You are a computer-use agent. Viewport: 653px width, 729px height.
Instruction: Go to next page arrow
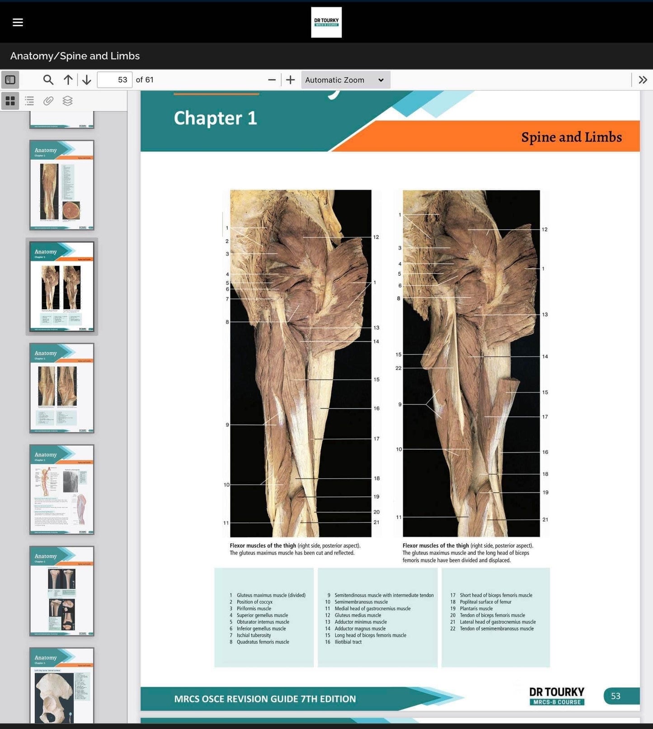coord(87,80)
